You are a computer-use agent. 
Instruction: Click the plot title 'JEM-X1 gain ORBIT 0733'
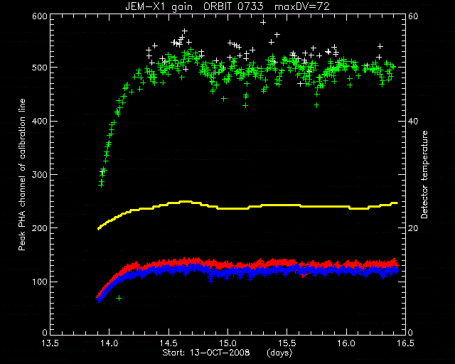click(x=194, y=6)
